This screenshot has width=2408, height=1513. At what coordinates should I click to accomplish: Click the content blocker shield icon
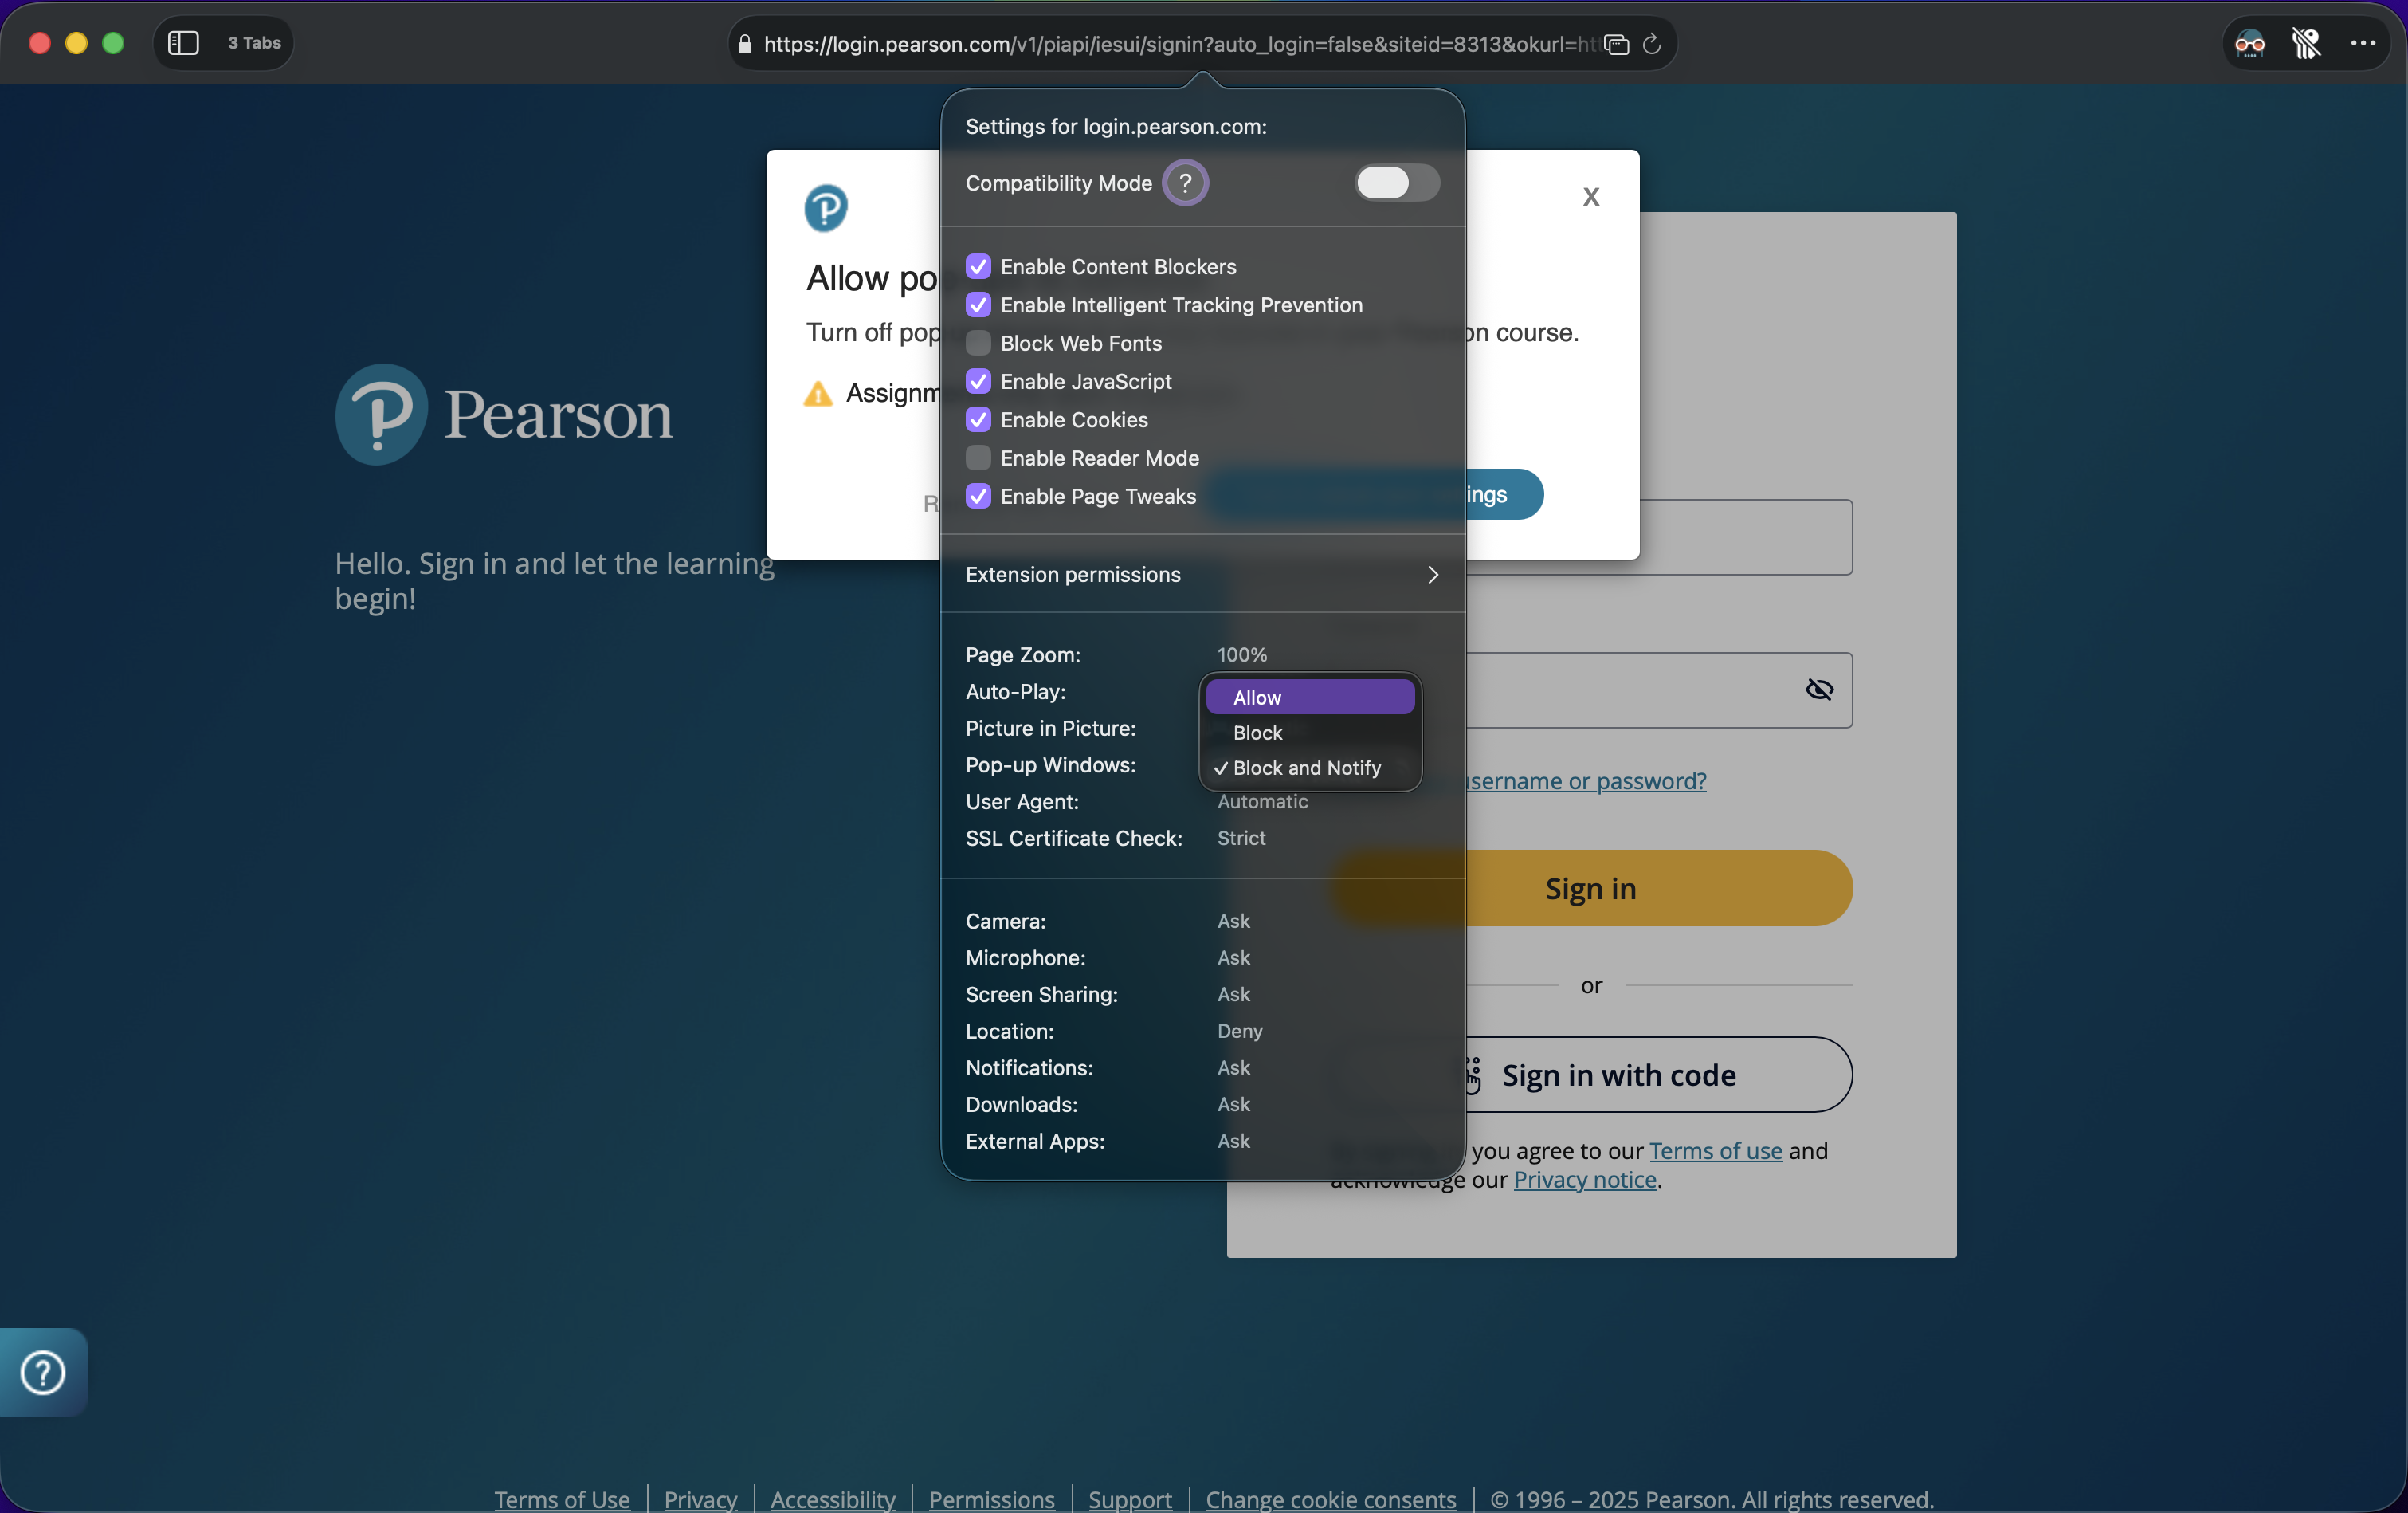pyautogui.click(x=2306, y=43)
